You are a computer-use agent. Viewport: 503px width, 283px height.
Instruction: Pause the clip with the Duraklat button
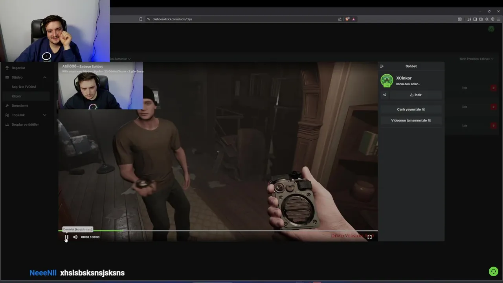66,237
